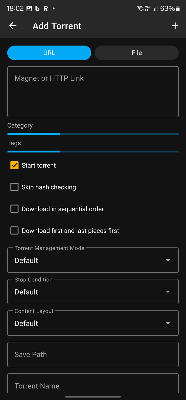The image size is (186, 400).
Task: Tap the R notification icon in status bar
Action: pos(46,9)
